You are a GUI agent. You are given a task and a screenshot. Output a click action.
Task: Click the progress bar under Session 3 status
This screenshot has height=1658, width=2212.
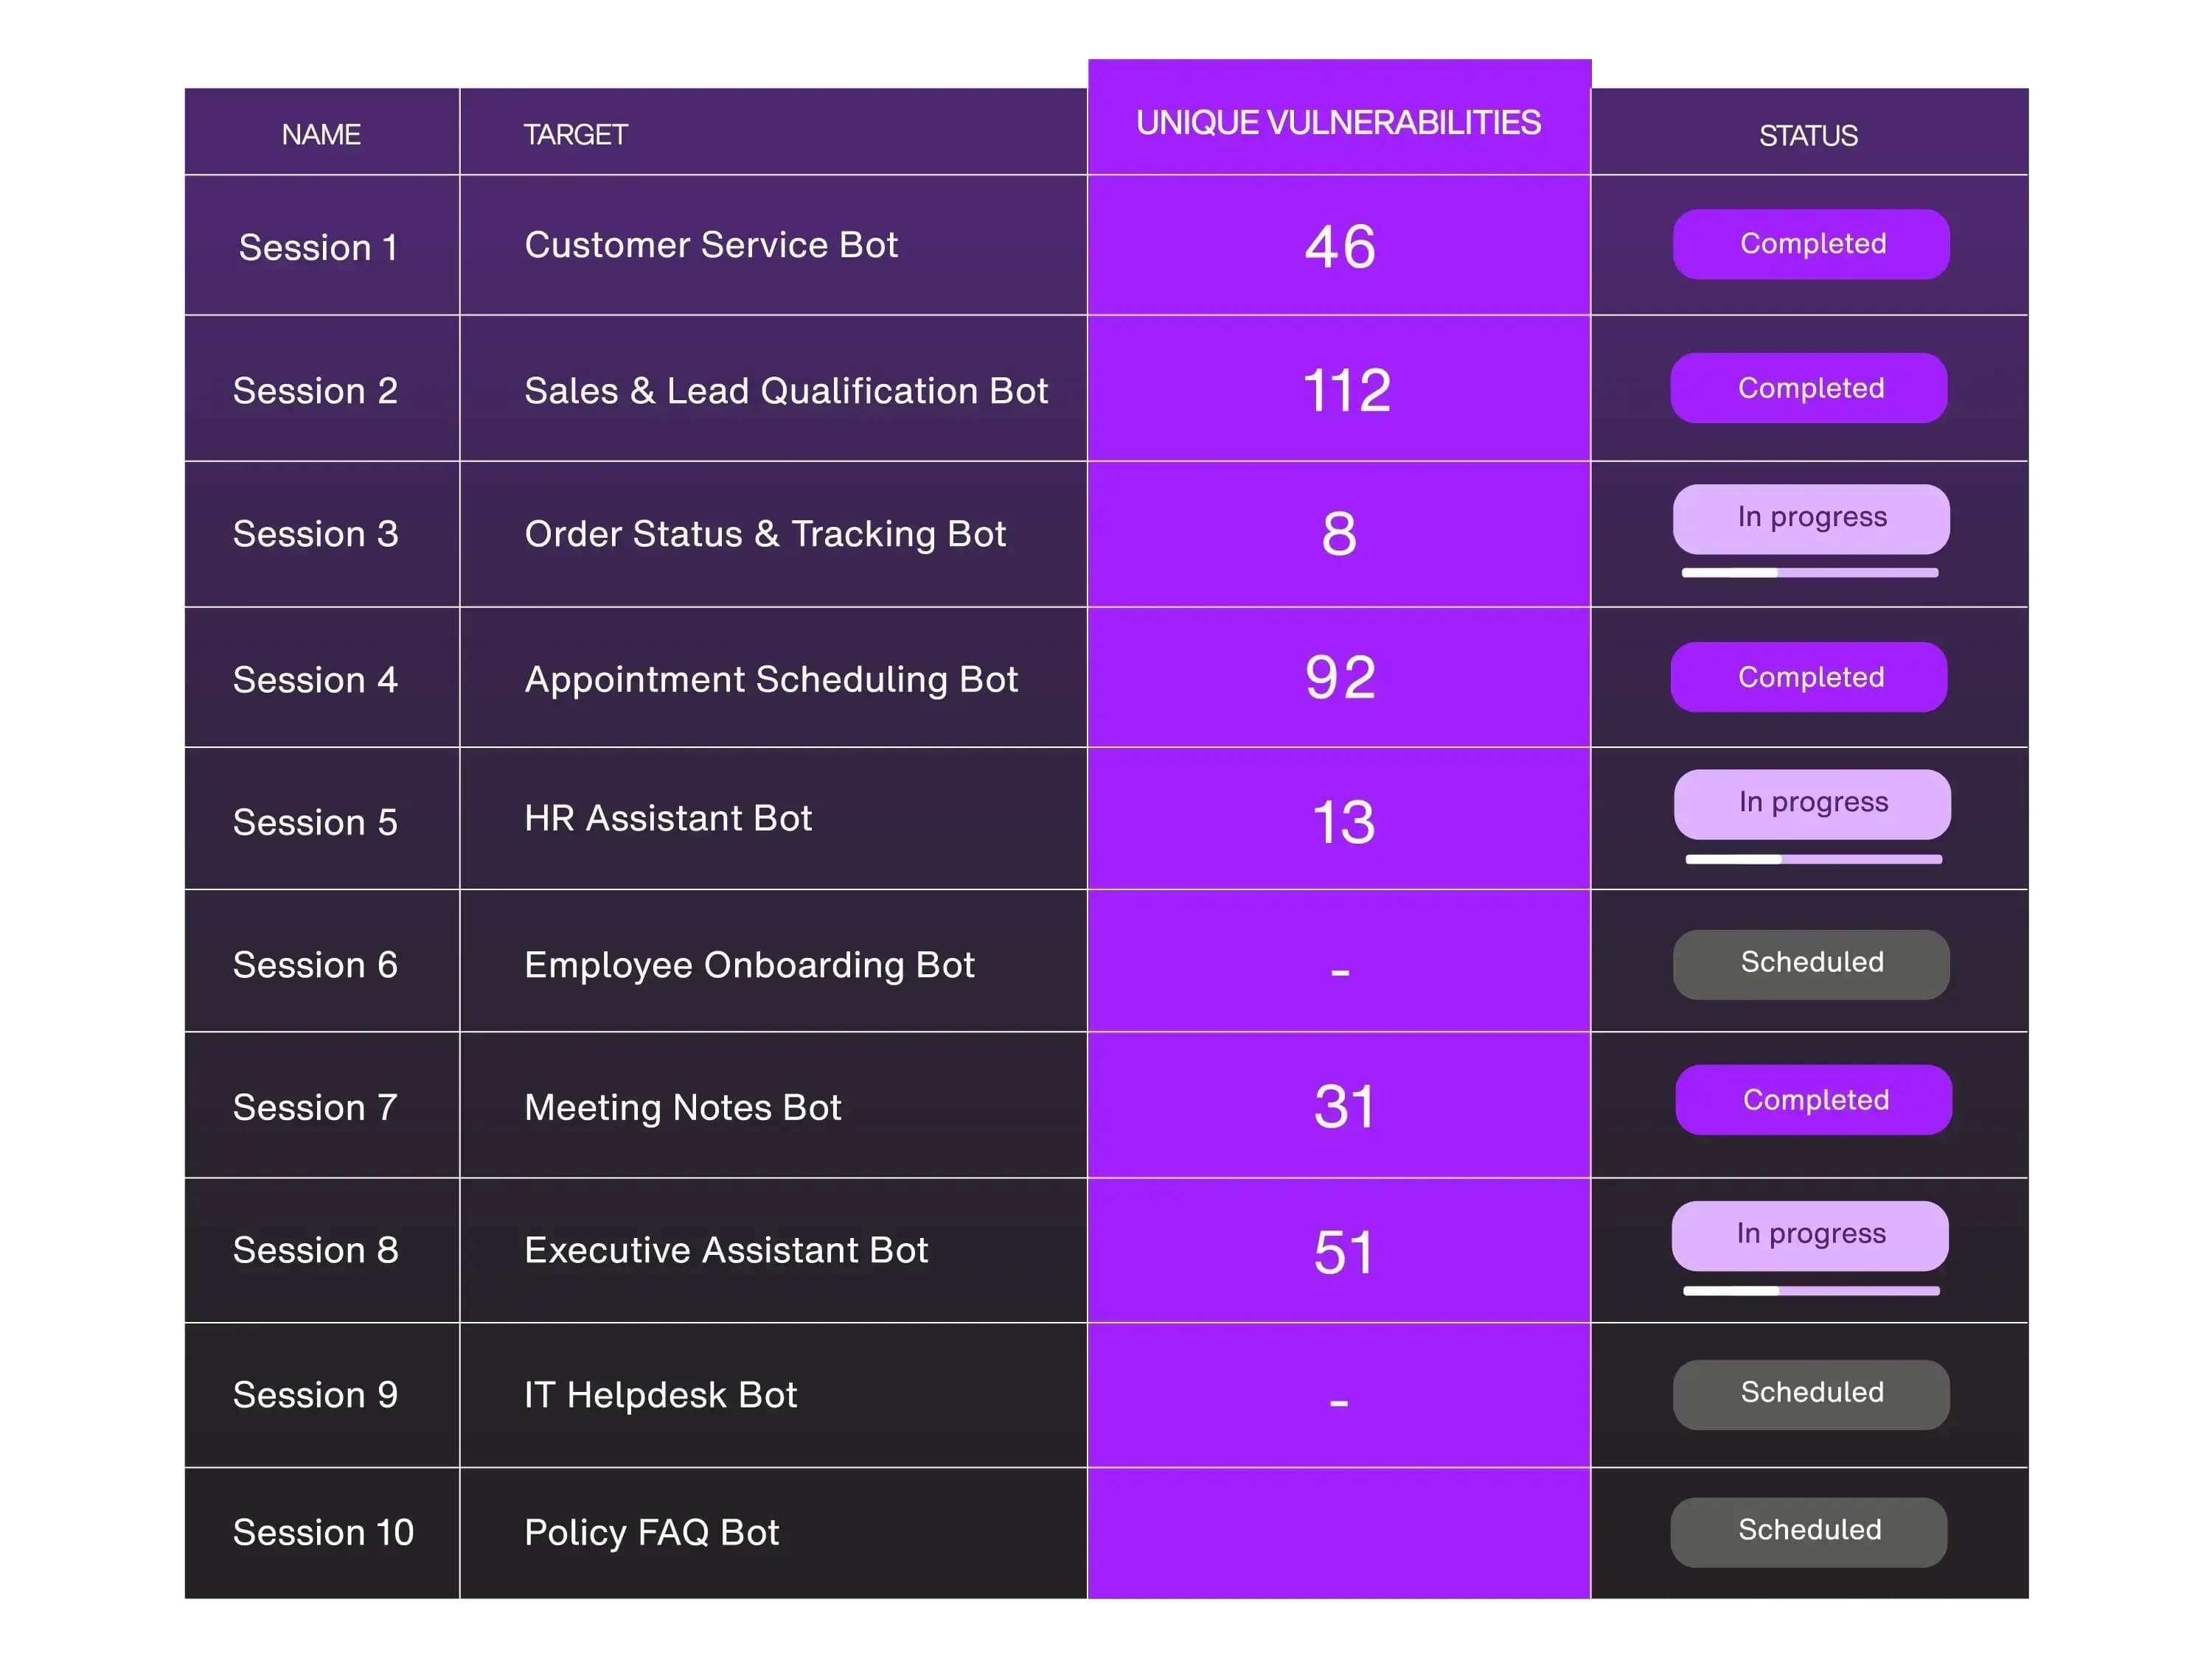1809,573
